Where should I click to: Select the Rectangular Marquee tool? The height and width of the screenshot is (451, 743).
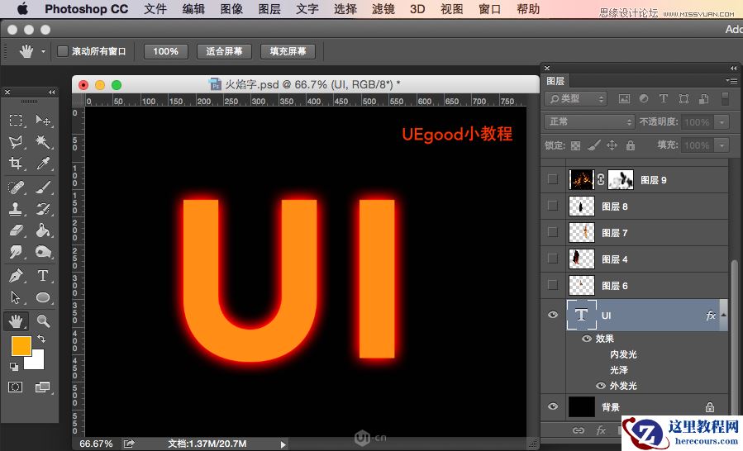coord(16,120)
